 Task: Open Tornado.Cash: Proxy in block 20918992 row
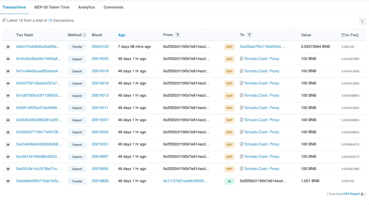[x=261, y=169]
